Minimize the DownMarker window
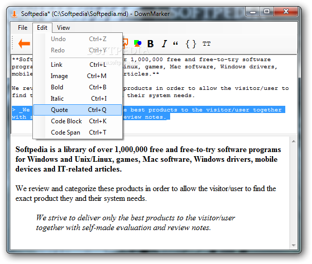 pos(253,11)
